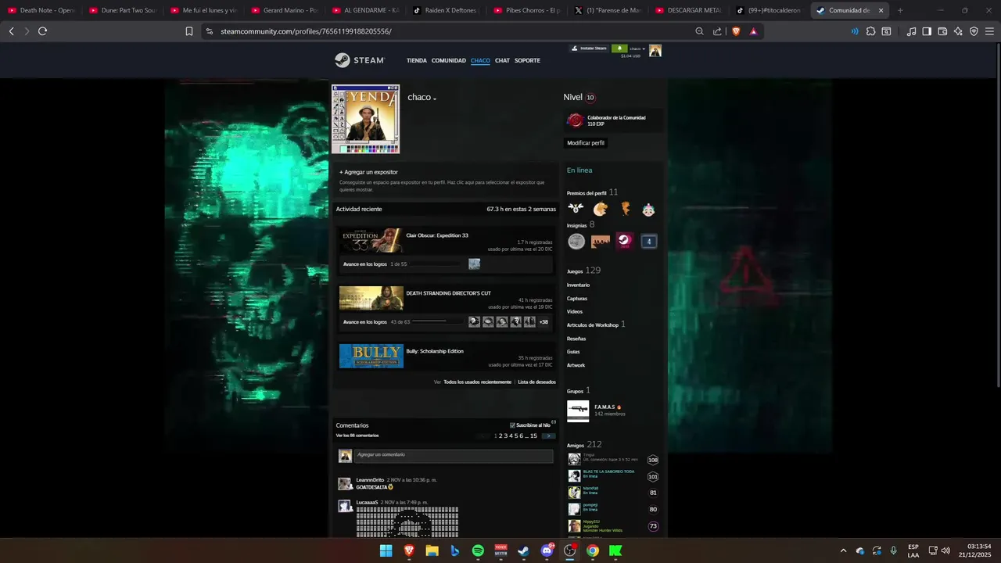The image size is (1001, 563).
Task: Click the badge showing number 4
Action: (x=648, y=241)
